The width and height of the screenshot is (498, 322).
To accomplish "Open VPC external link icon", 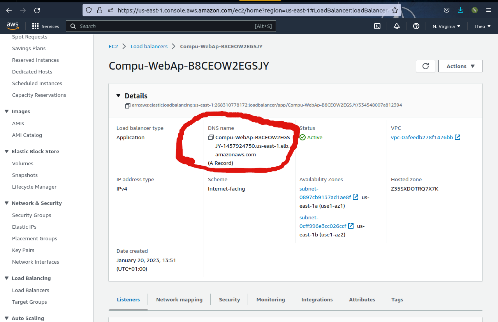I will tap(458, 137).
